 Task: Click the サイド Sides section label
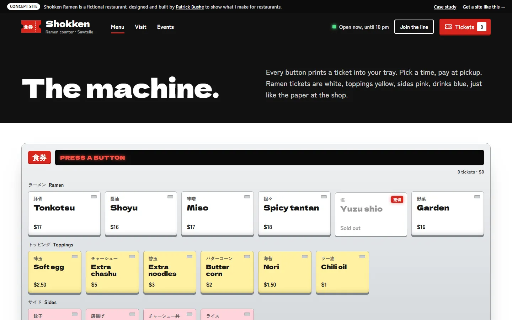click(42, 302)
